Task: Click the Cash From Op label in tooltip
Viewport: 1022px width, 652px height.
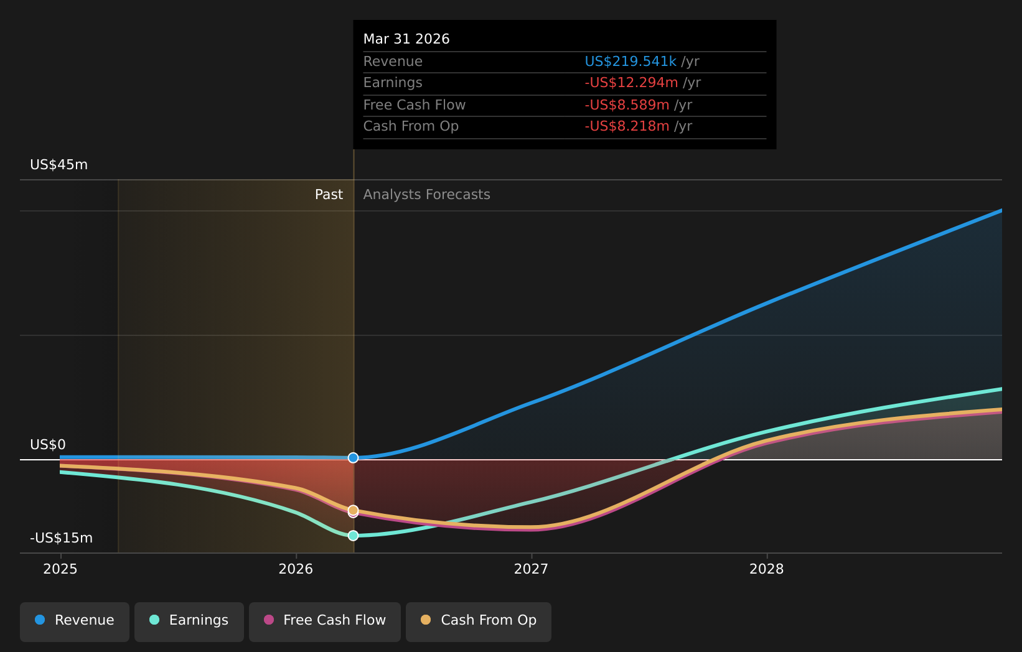Action: [411, 126]
